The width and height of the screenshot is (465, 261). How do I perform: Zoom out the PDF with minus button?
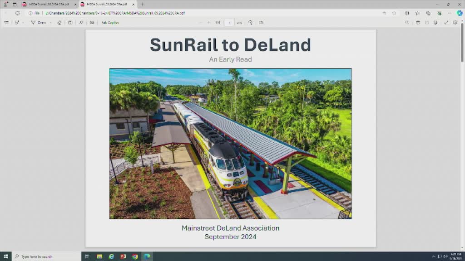[200, 23]
